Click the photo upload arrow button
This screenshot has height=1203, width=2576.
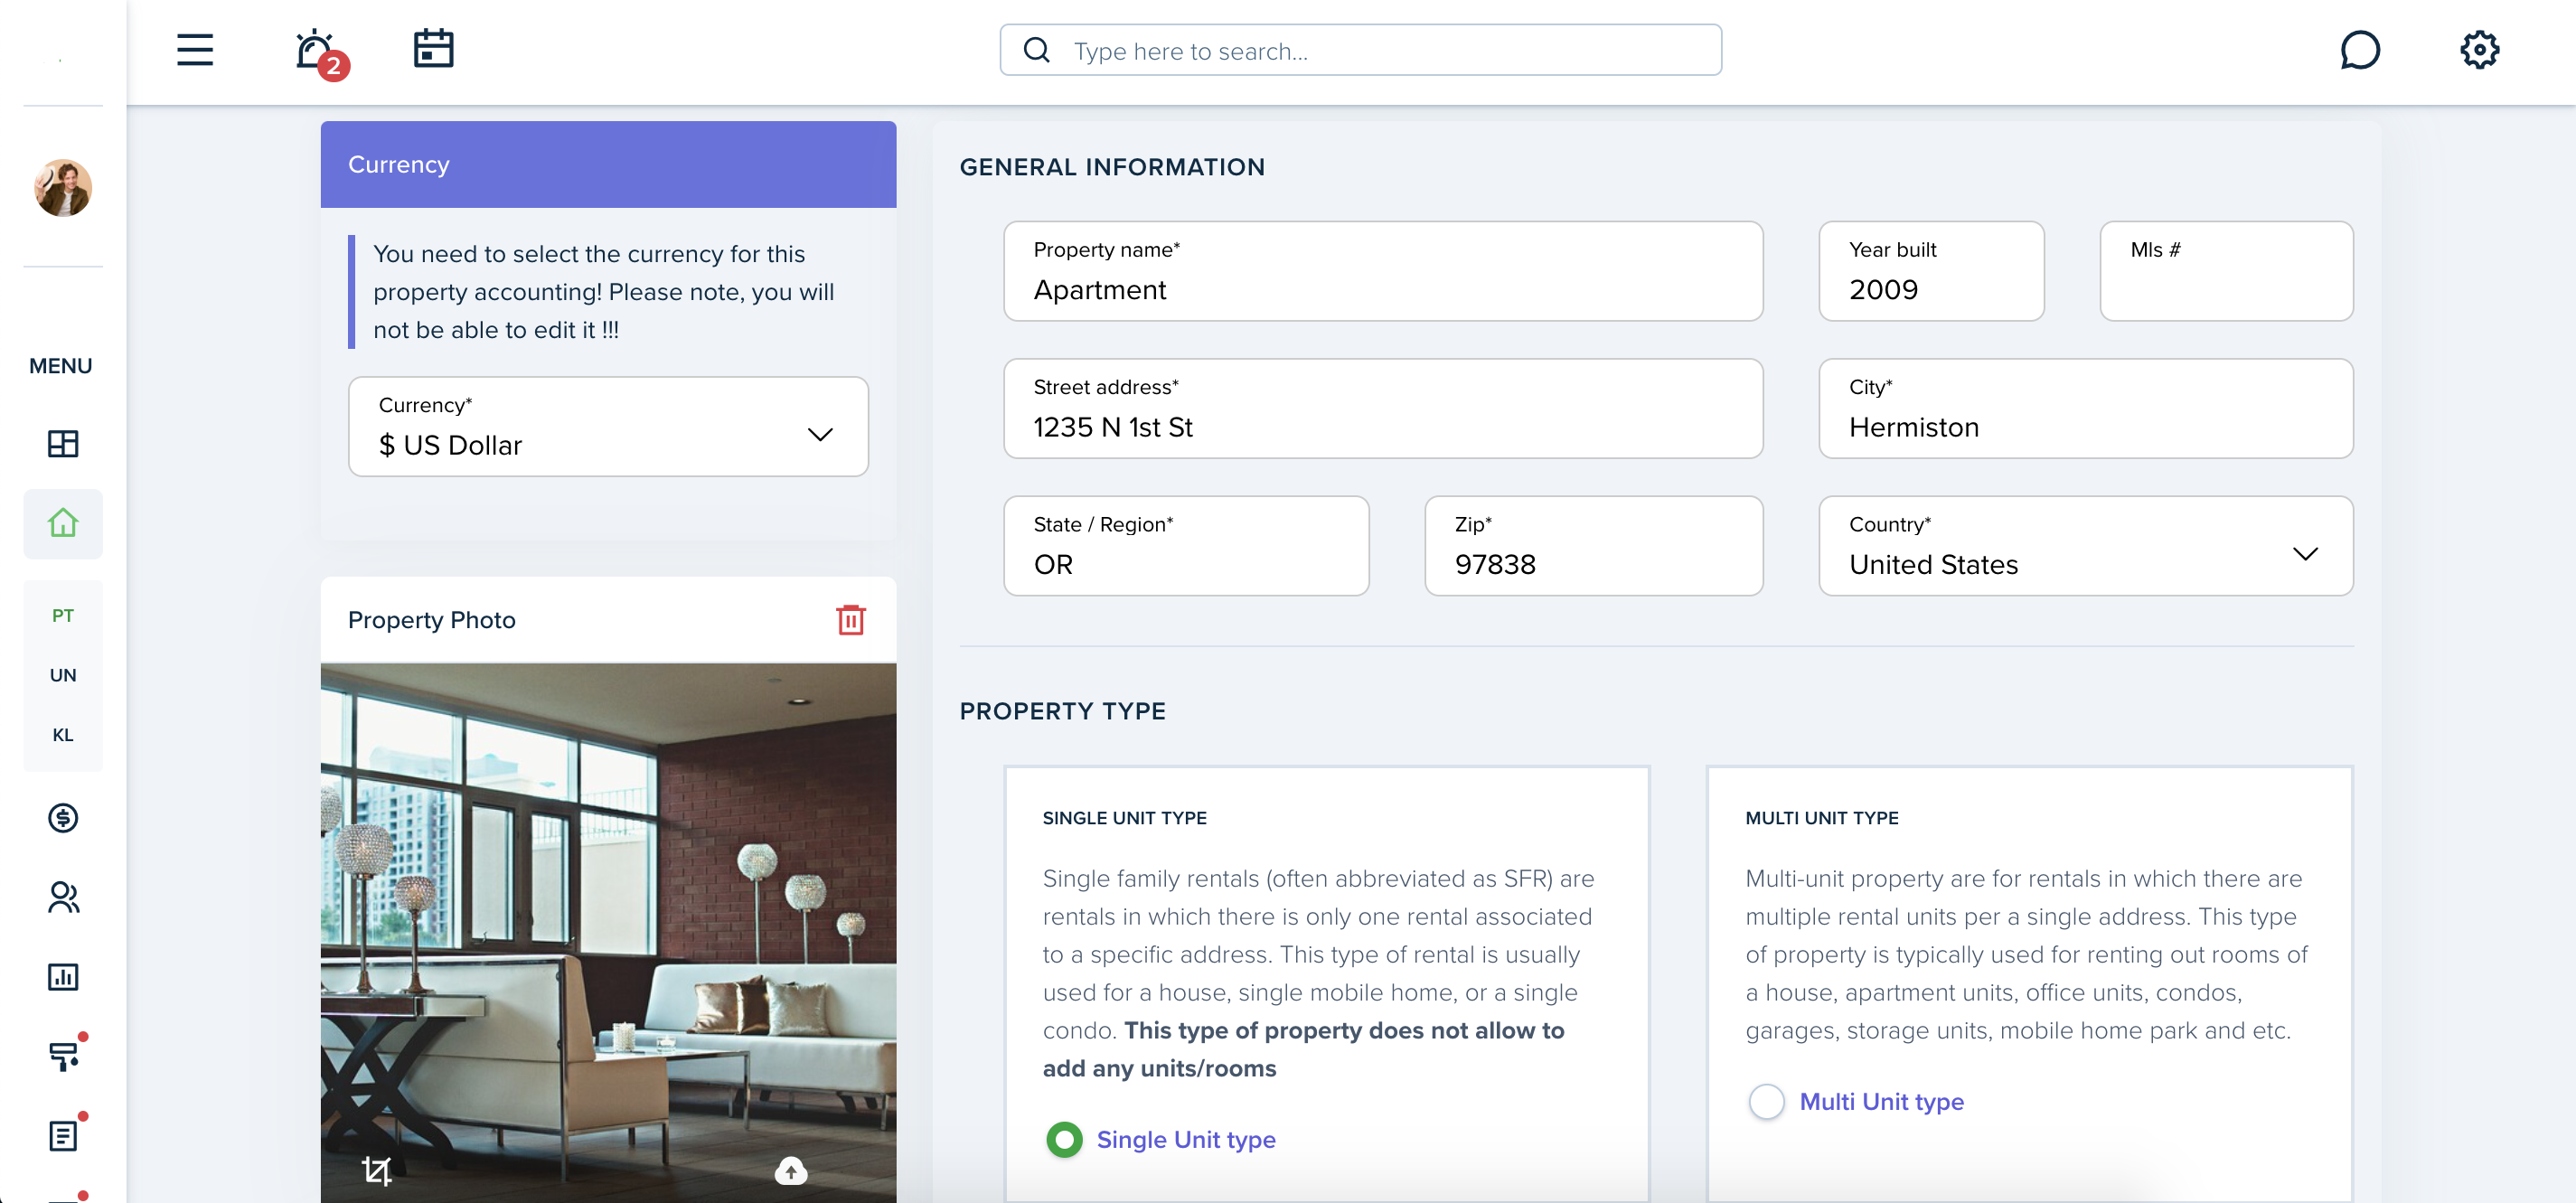tap(792, 1173)
